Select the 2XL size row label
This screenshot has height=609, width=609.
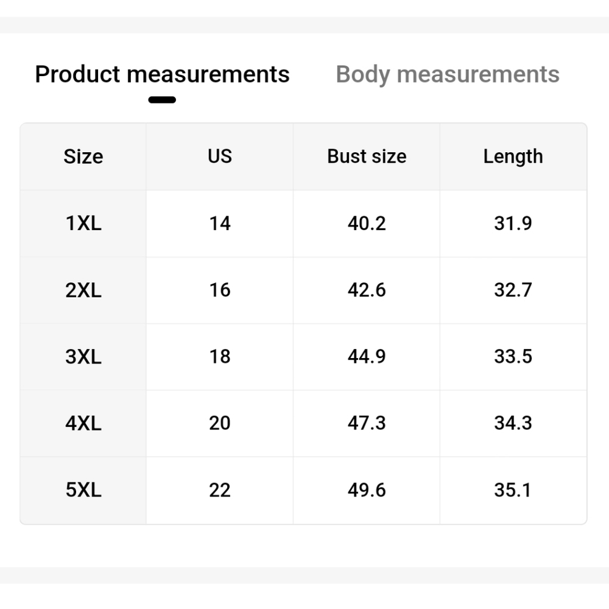pyautogui.click(x=83, y=290)
